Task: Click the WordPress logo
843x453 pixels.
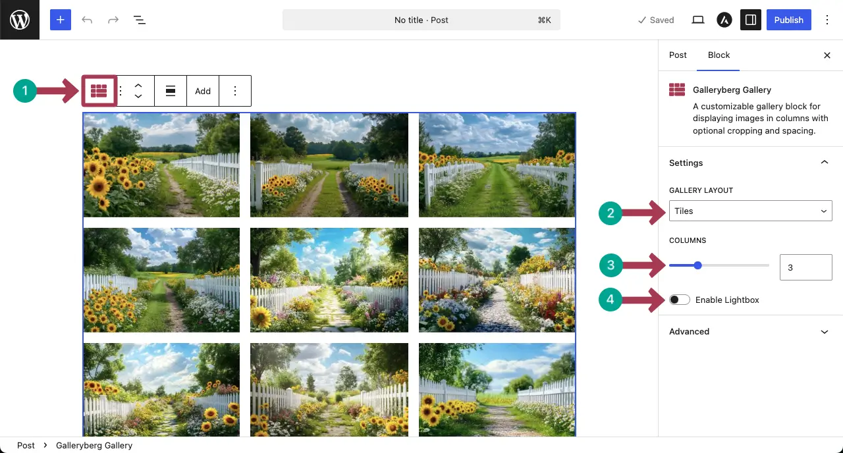Action: click(x=19, y=19)
